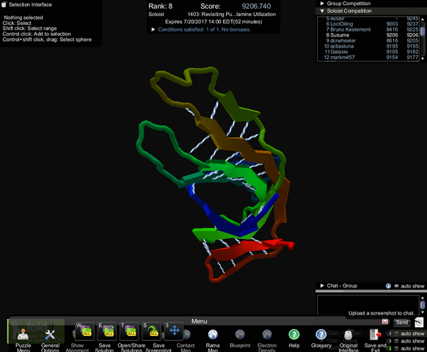The height and width of the screenshot is (352, 427).
Task: Switch to Original Interface mouse icon
Action: [348, 335]
